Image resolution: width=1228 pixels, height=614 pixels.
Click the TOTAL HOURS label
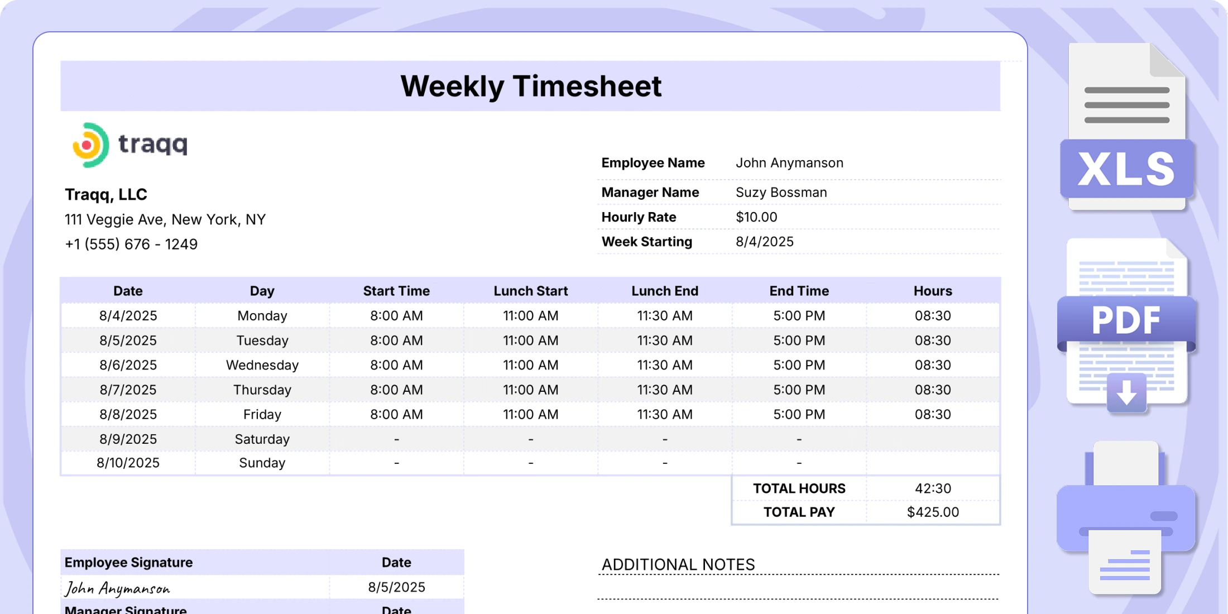pos(799,488)
